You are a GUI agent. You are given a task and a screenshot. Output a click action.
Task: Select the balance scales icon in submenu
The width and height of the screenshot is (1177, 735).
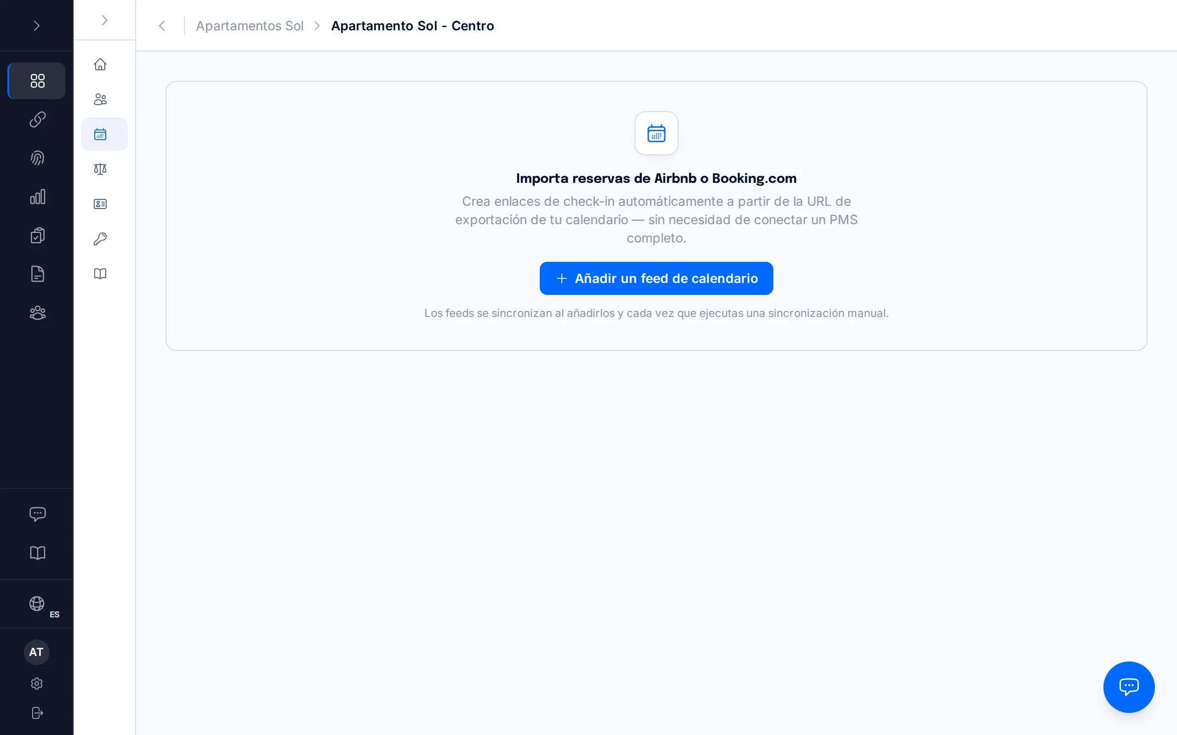point(100,169)
